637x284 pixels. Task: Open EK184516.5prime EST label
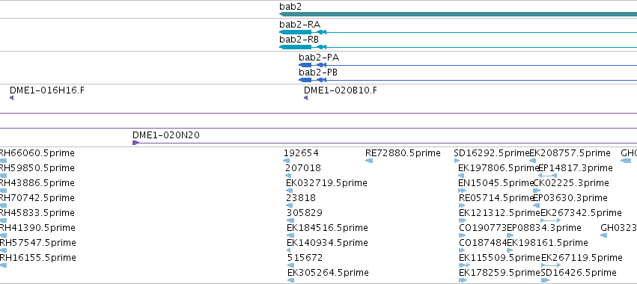point(327,228)
